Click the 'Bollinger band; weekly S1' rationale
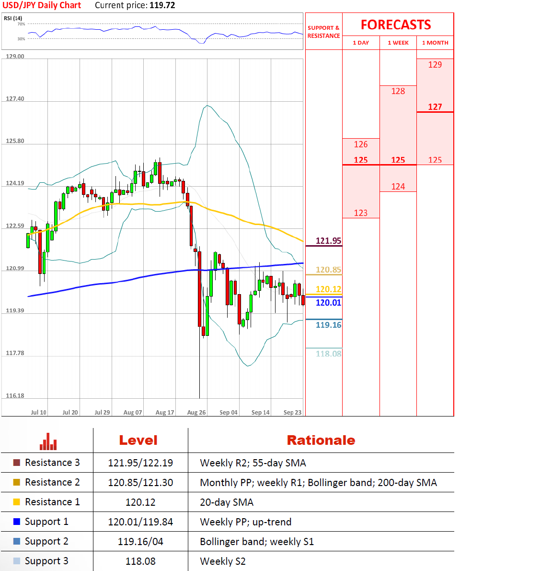Viewport: 552px width, 571px height. tap(257, 542)
